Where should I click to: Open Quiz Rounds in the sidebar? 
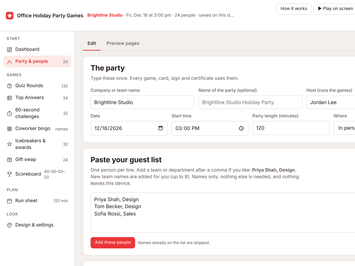pos(37,86)
